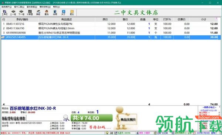Click the 零售价 39.000 retail price value
Screen dimensions: 222x135
coord(31,112)
